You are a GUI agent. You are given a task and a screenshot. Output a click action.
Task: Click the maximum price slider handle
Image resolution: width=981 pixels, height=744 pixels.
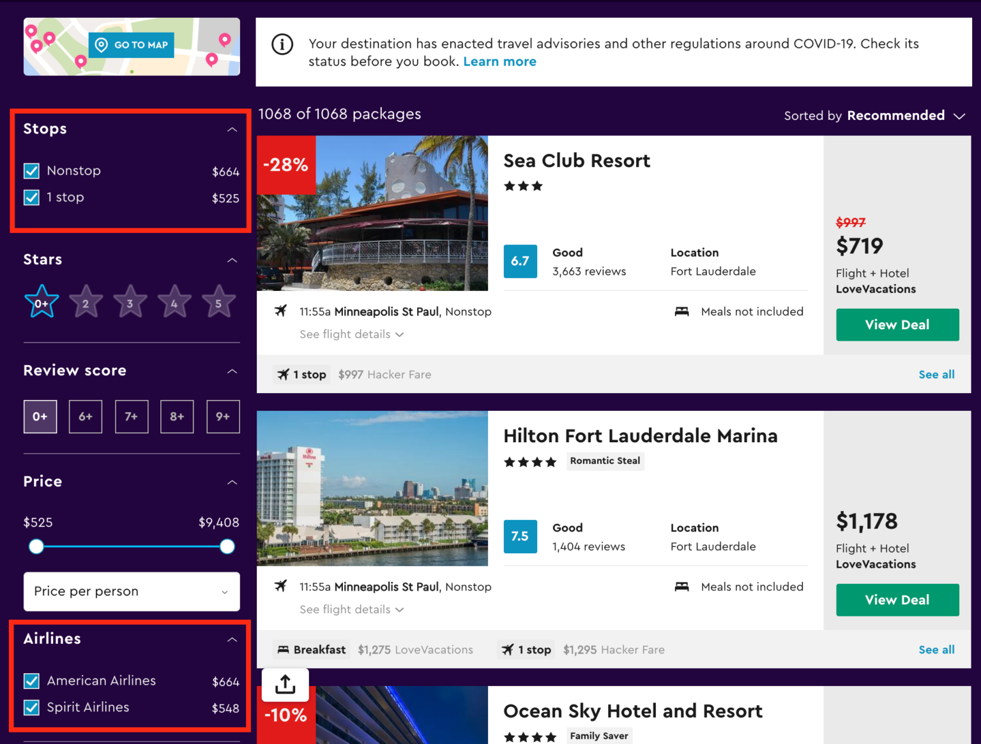[x=227, y=547]
